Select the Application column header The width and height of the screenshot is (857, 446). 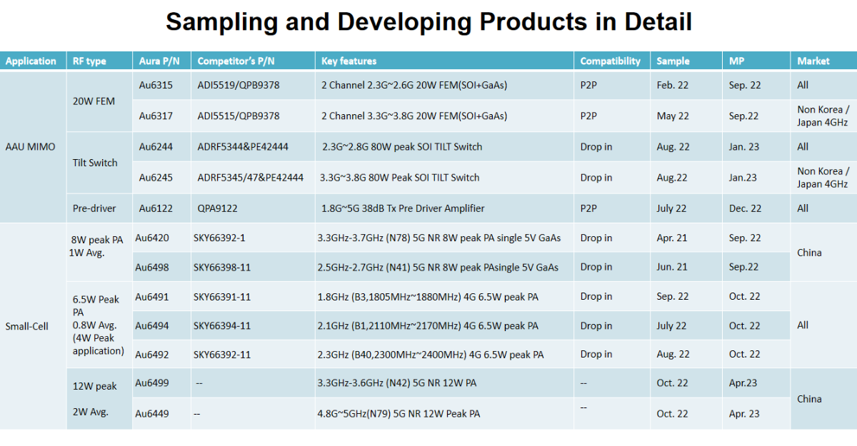coord(31,61)
